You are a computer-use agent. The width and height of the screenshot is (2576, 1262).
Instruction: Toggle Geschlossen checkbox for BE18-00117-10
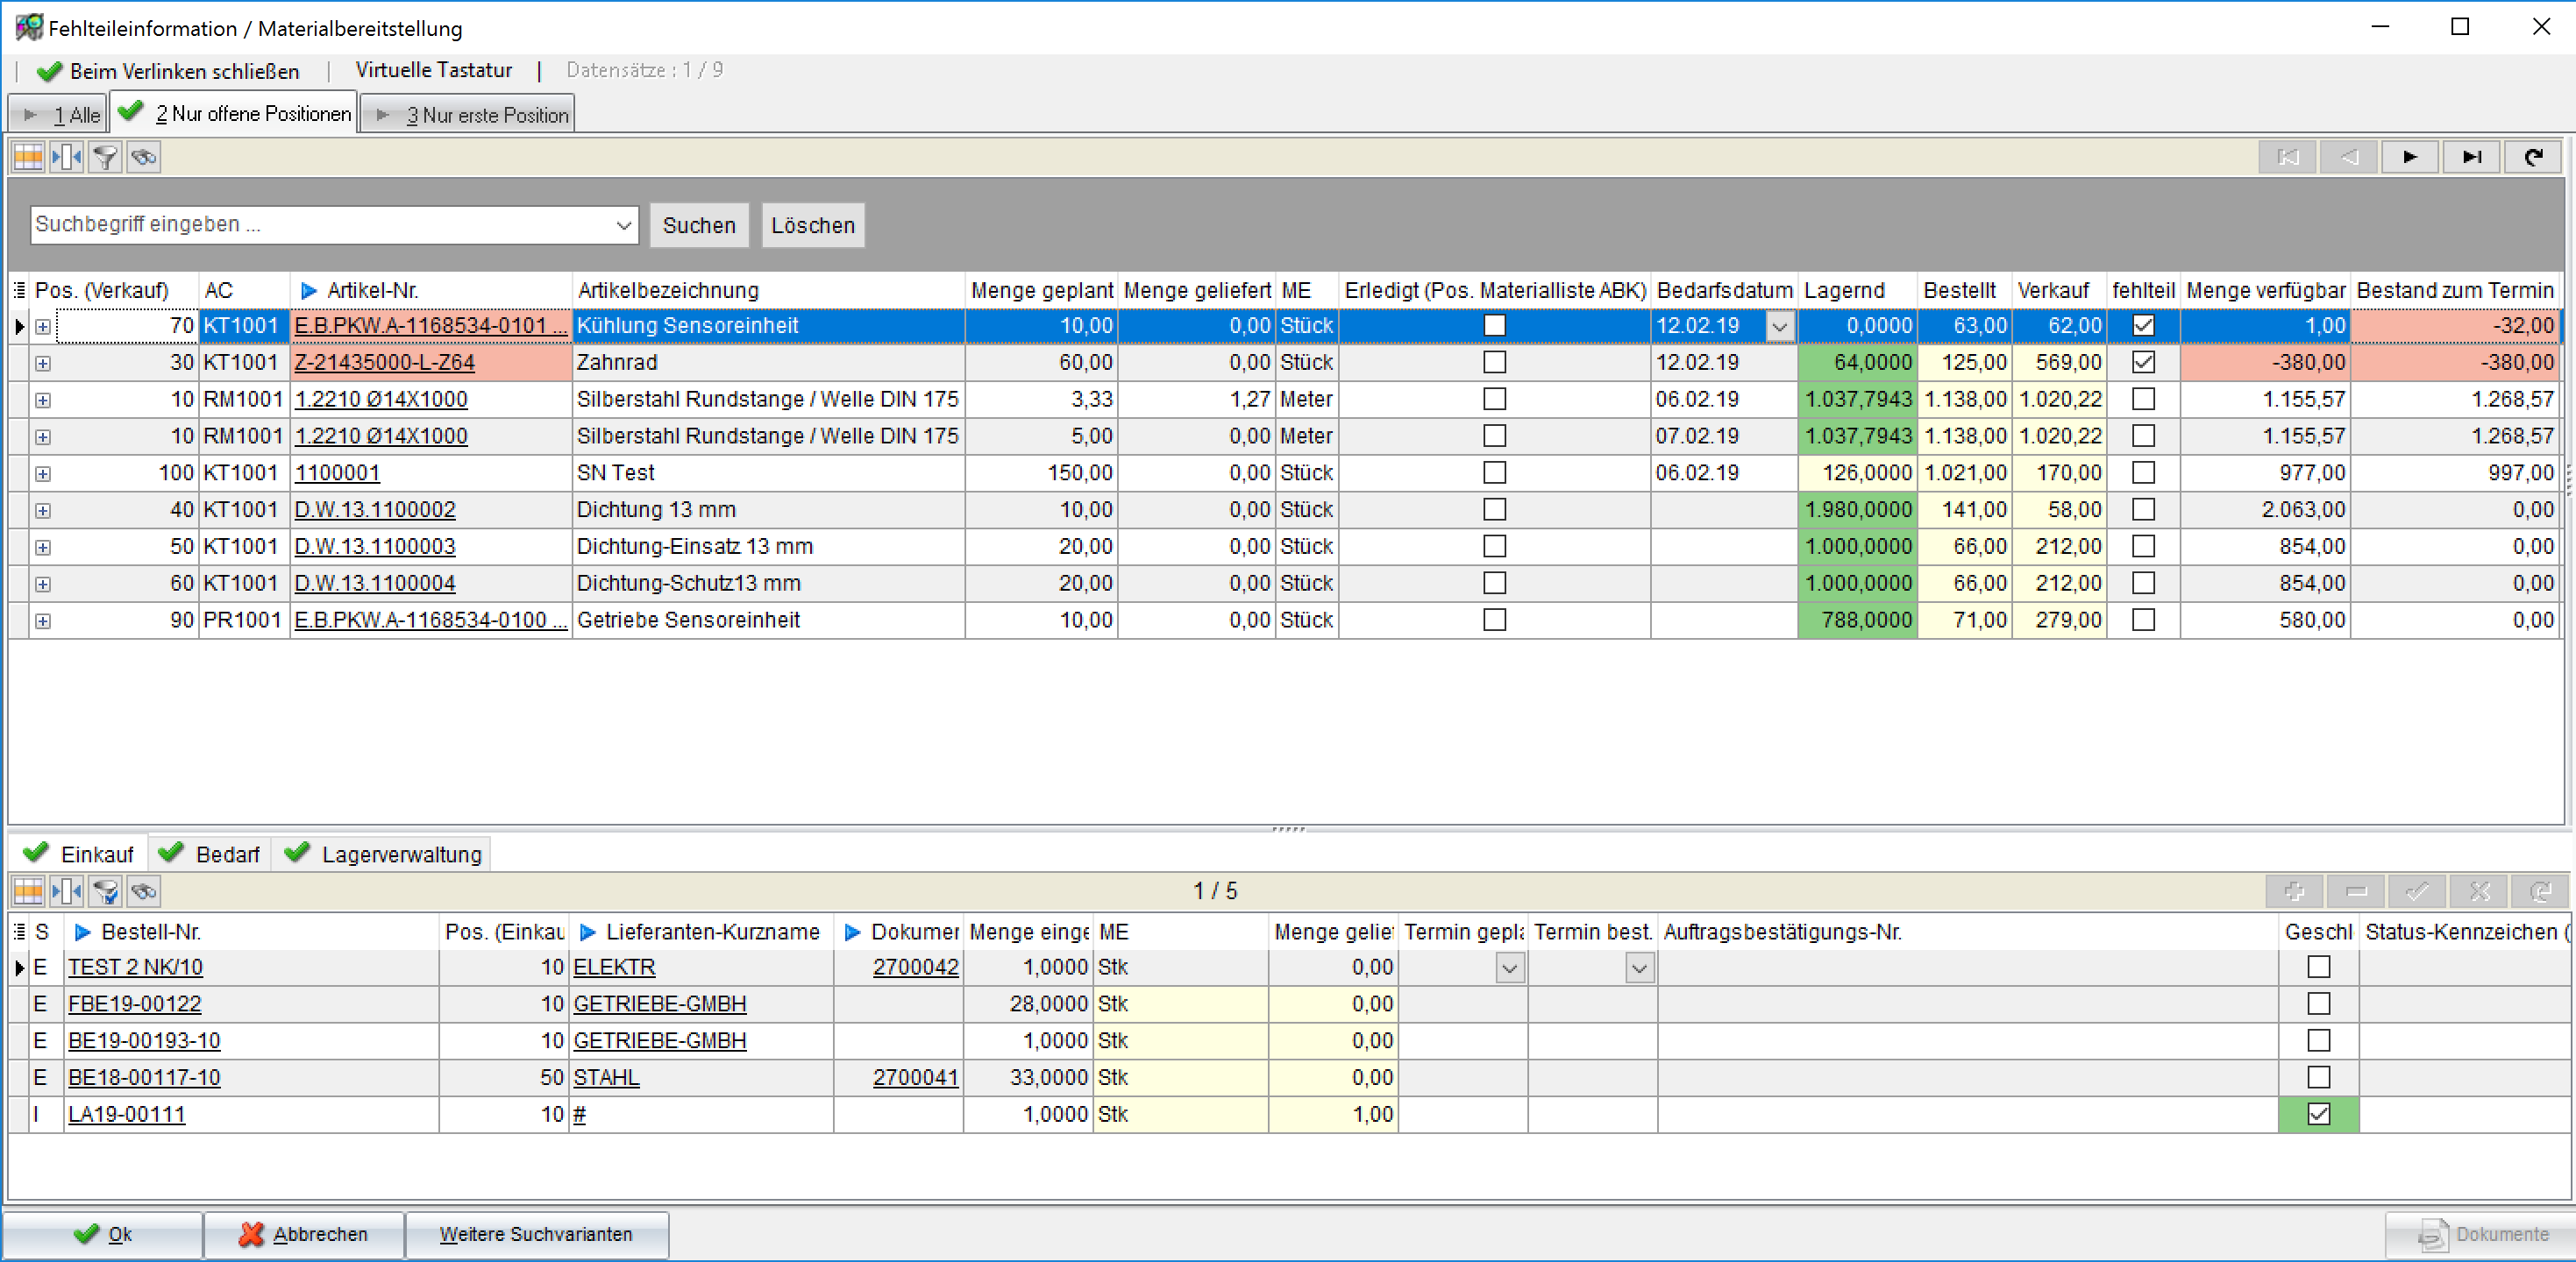[2318, 1077]
